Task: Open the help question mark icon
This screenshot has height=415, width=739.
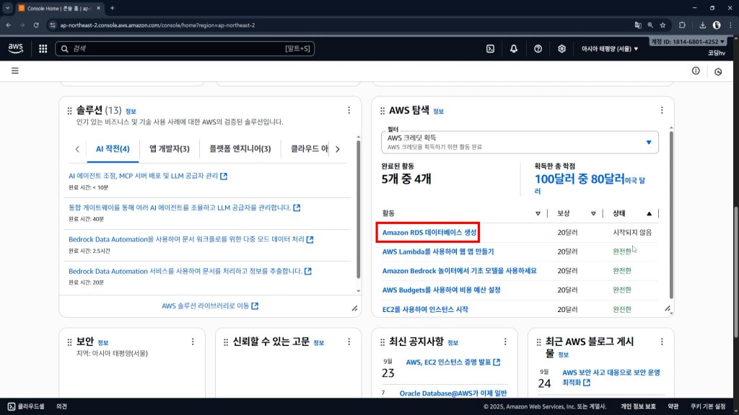Action: tap(538, 48)
